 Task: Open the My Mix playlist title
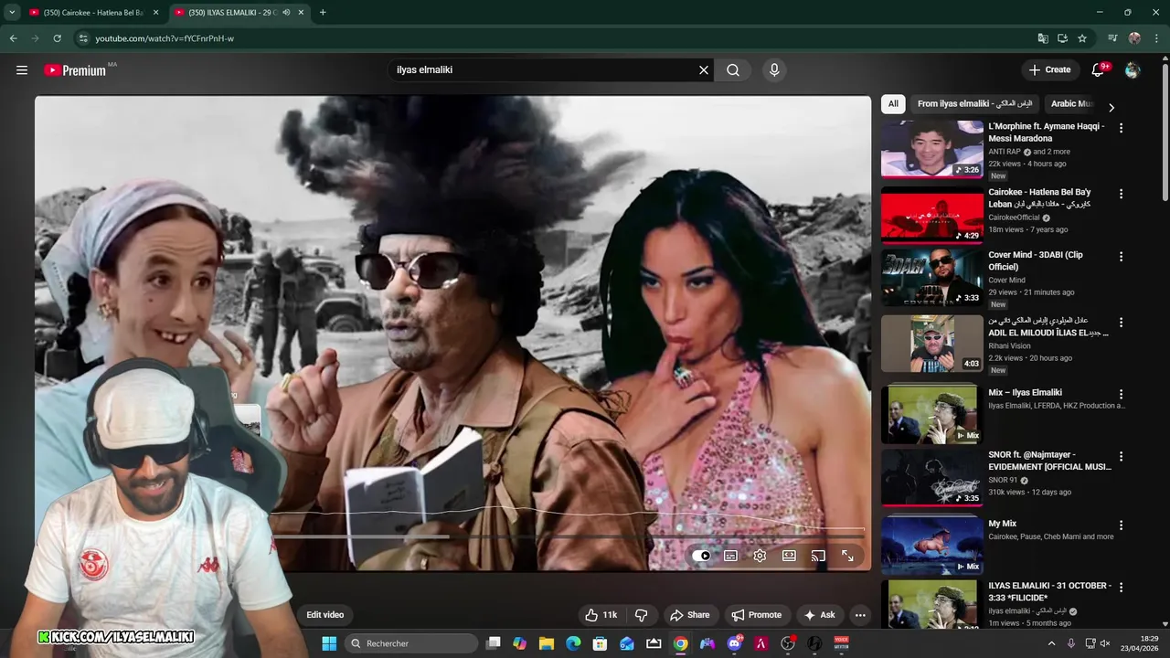pyautogui.click(x=1002, y=524)
